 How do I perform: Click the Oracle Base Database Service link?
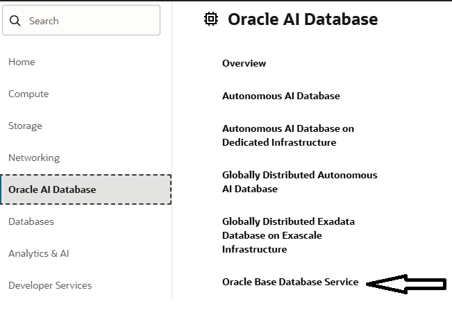click(x=290, y=282)
